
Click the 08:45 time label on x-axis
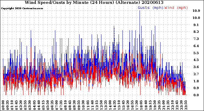pyautogui.click(x=70, y=105)
